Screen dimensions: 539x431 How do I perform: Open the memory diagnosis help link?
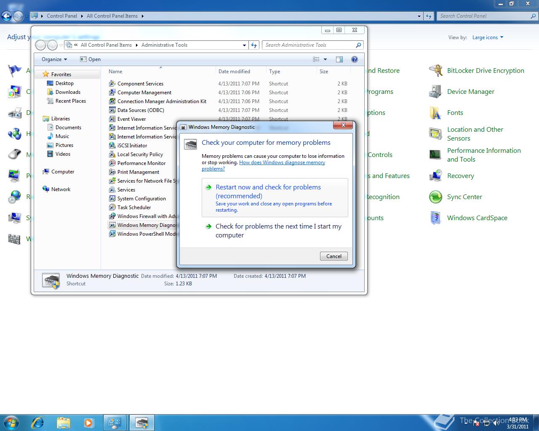[x=282, y=162]
